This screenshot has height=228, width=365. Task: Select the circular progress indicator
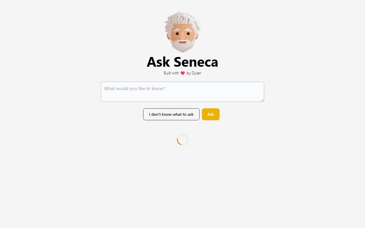point(182,140)
